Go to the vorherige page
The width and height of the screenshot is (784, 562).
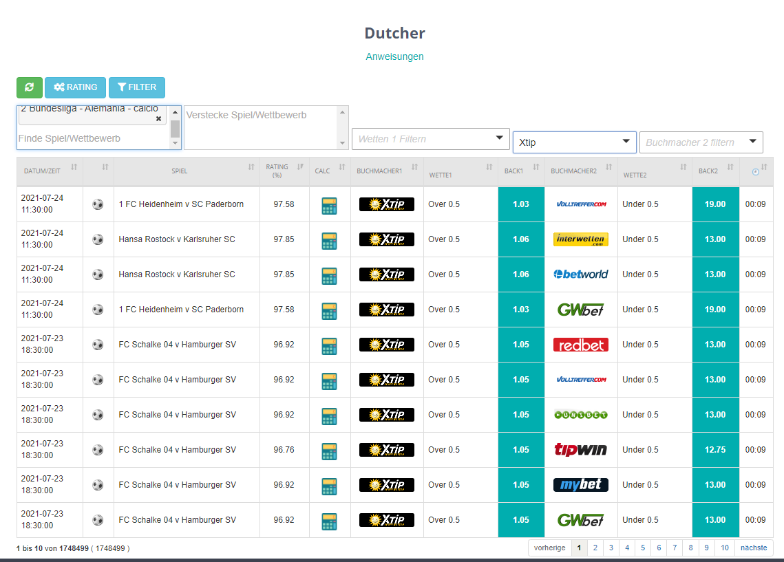[549, 548]
